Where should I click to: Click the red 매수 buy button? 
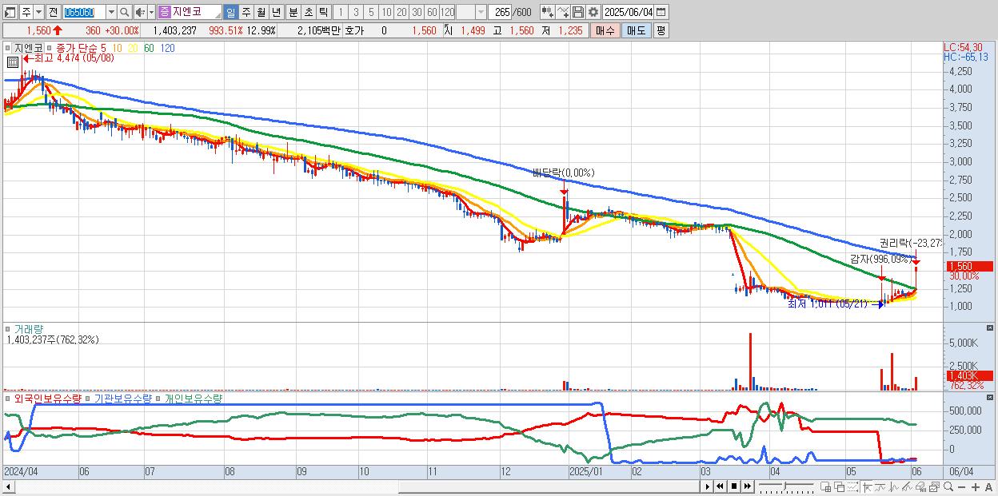[x=605, y=30]
